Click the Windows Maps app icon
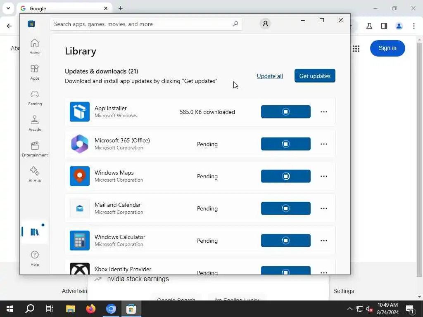Viewport: 423px width, 317px height. pyautogui.click(x=80, y=176)
